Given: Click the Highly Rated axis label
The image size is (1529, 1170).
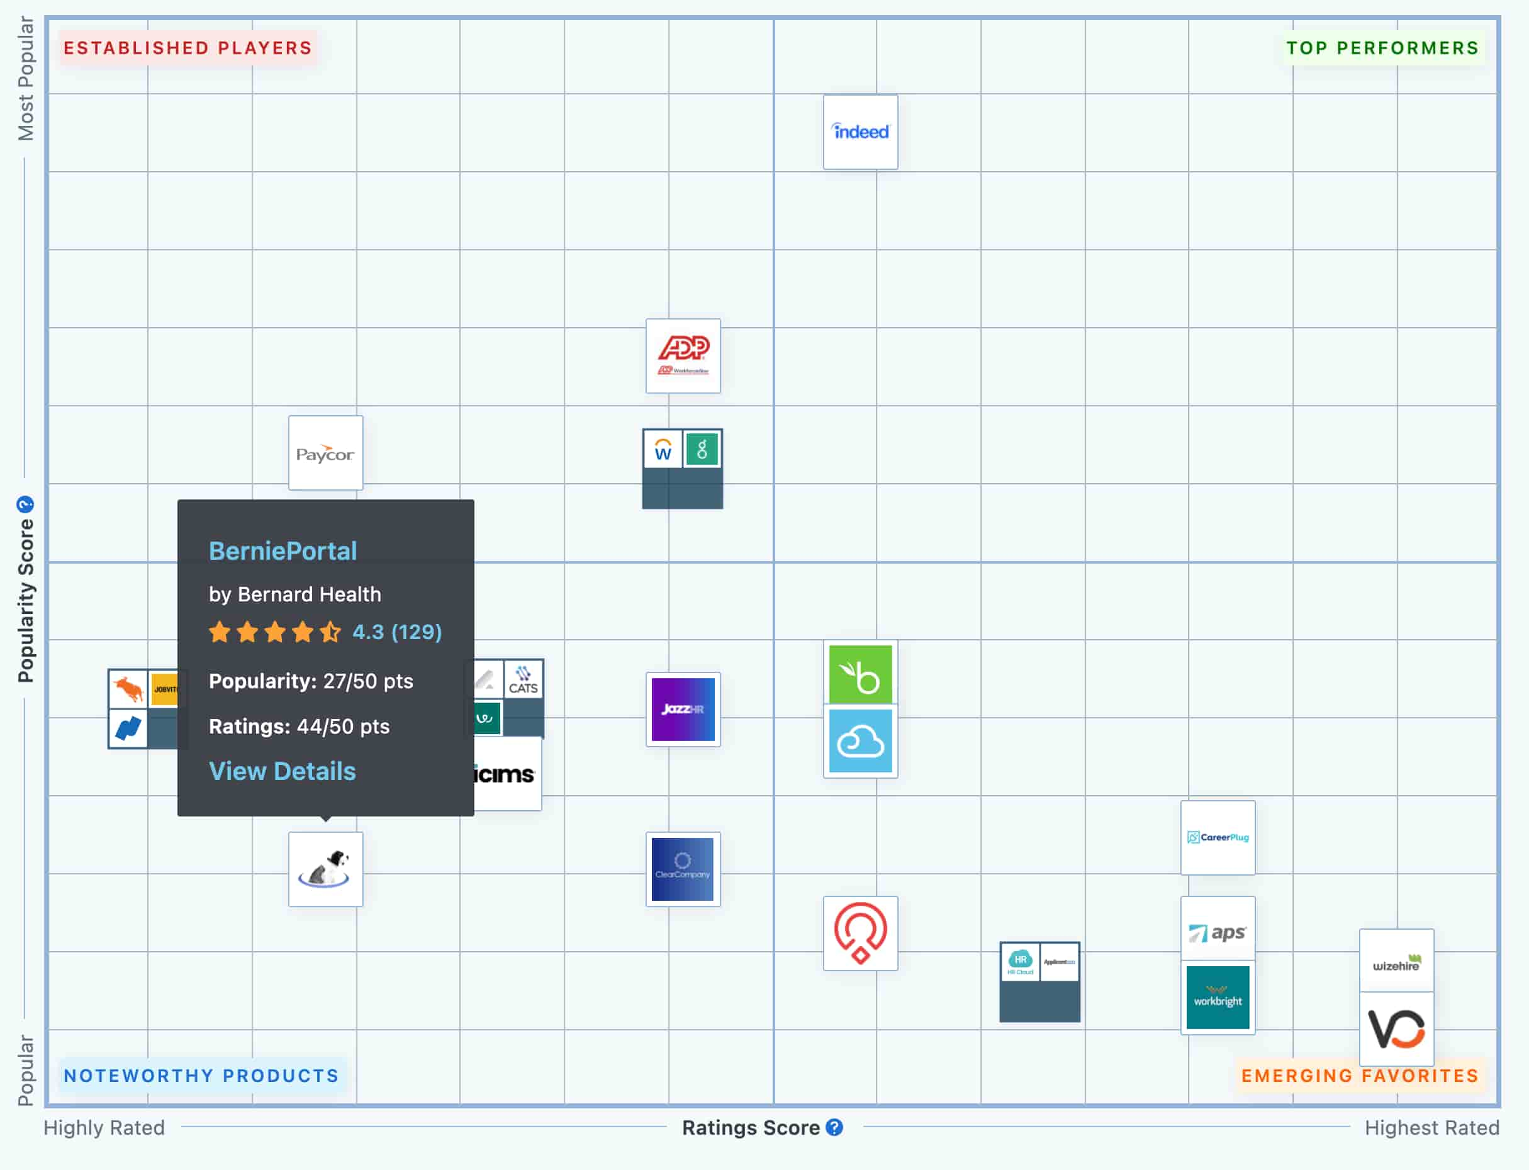Looking at the screenshot, I should point(104,1127).
